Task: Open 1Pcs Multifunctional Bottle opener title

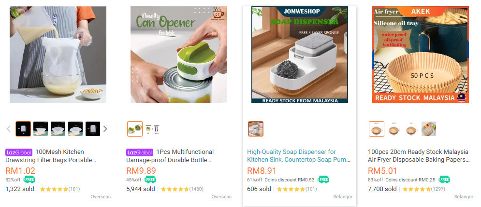Action: tap(170, 156)
